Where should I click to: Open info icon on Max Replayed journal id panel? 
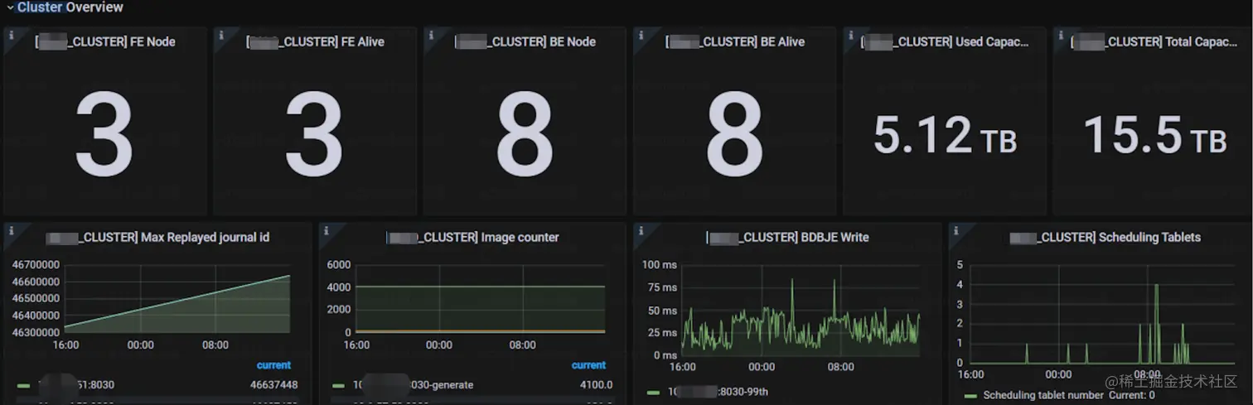tap(11, 232)
